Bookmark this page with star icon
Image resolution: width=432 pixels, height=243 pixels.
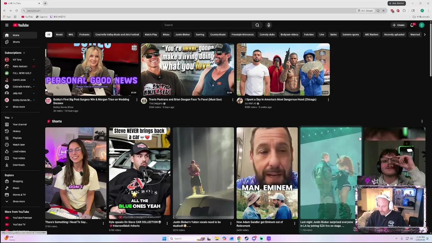[383, 10]
